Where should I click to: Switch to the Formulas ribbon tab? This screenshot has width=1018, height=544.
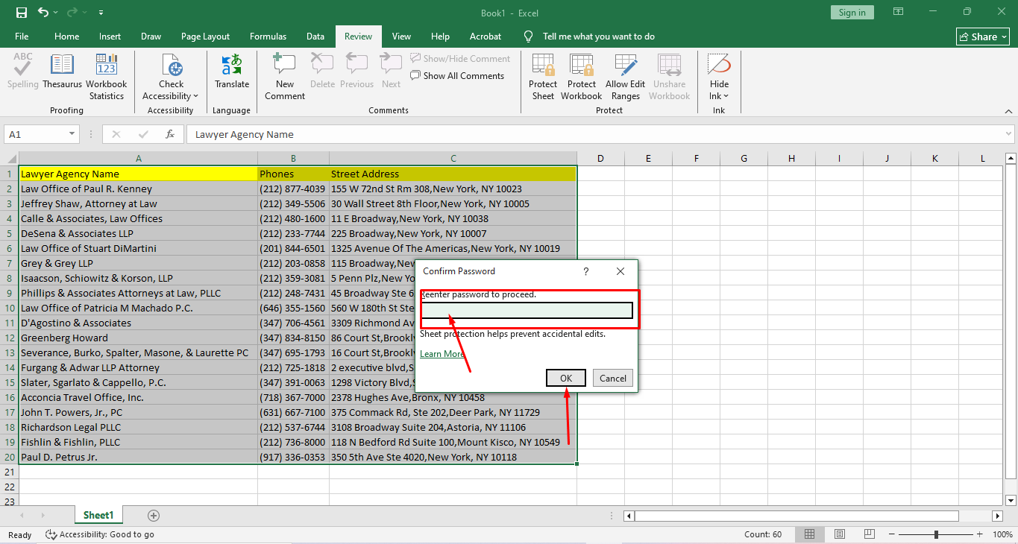pos(268,37)
